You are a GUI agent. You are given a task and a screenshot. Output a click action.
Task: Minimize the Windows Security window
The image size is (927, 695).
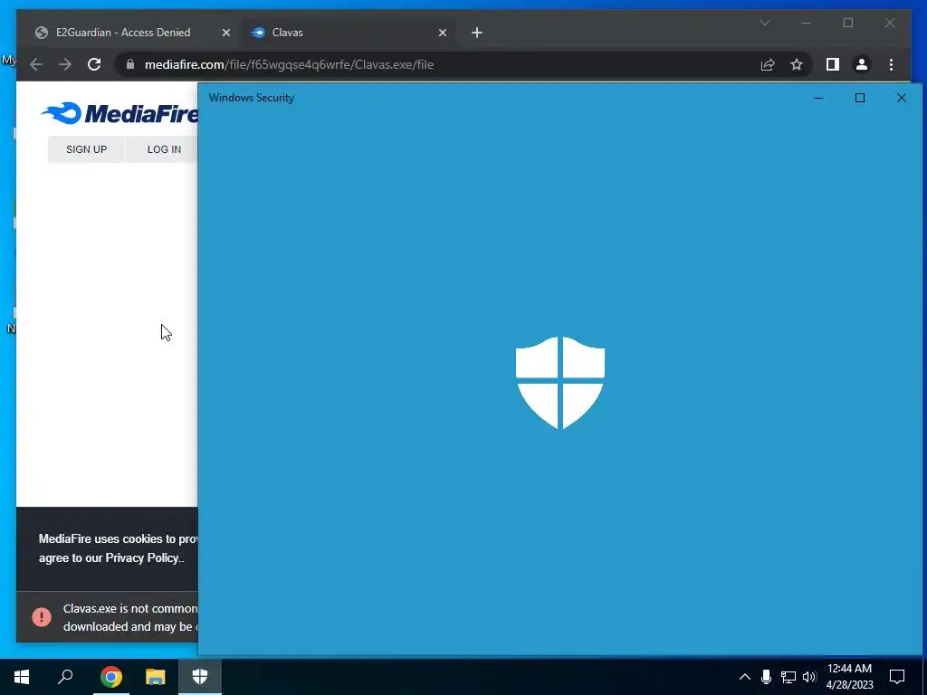point(818,98)
